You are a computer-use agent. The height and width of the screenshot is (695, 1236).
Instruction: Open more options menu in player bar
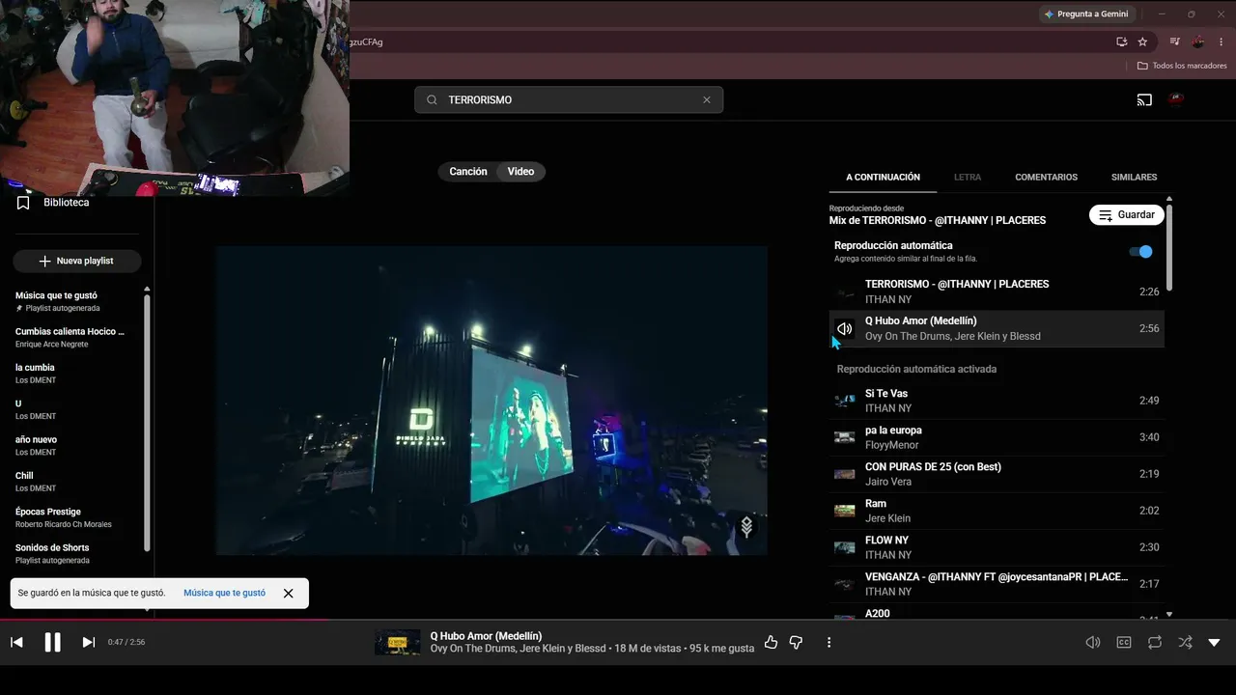(x=829, y=642)
